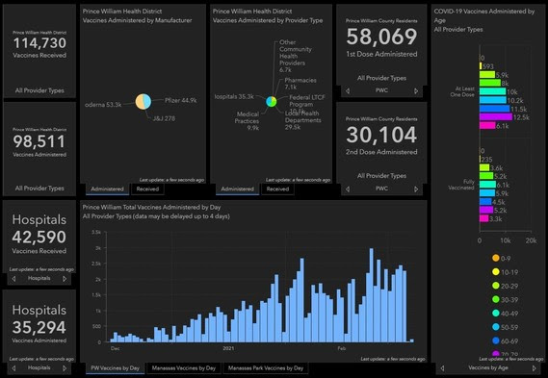Click next arrow beside PWC under 2nd Dose
548x378 pixels.
[416, 189]
